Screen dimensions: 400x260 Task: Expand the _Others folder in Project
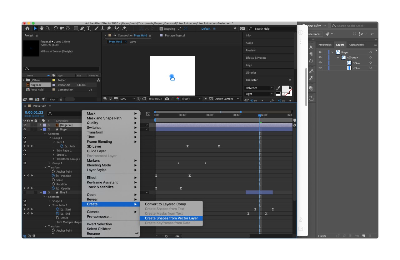click(x=23, y=80)
